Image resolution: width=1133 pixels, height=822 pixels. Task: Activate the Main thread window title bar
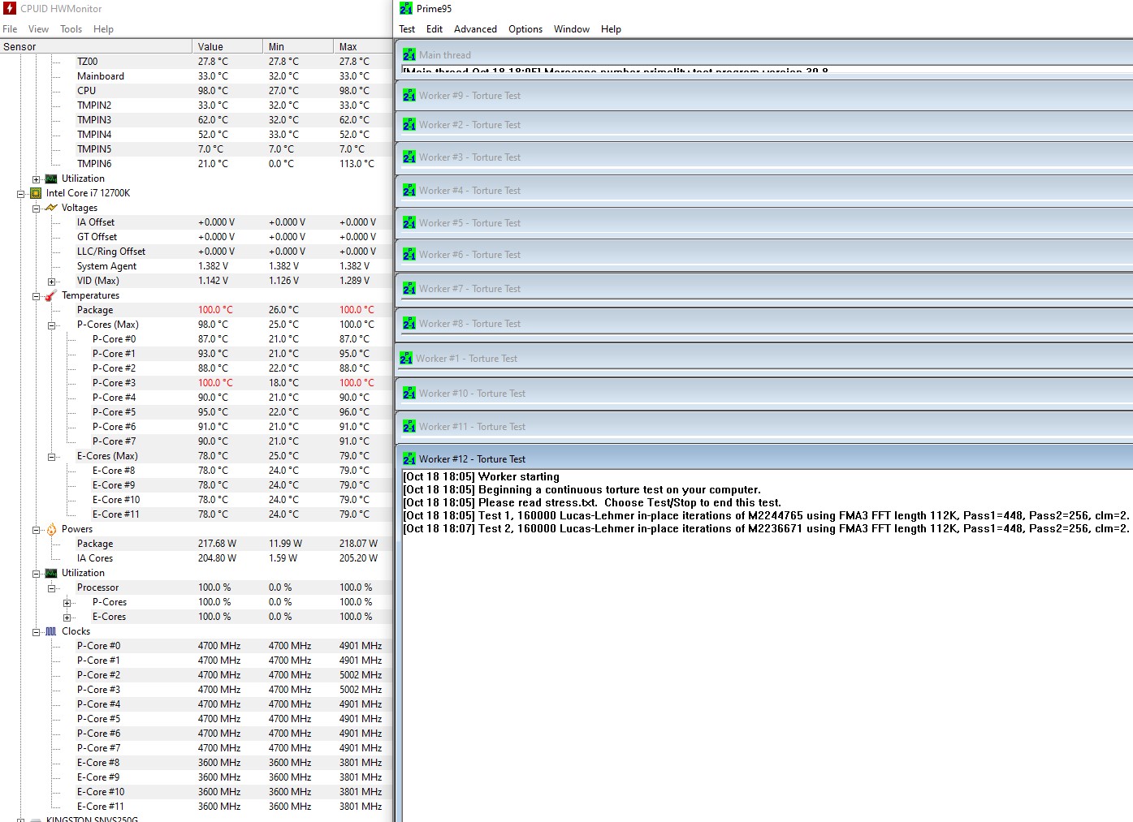[764, 55]
